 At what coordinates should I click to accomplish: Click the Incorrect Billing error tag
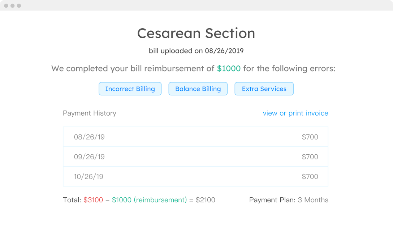pos(130,89)
